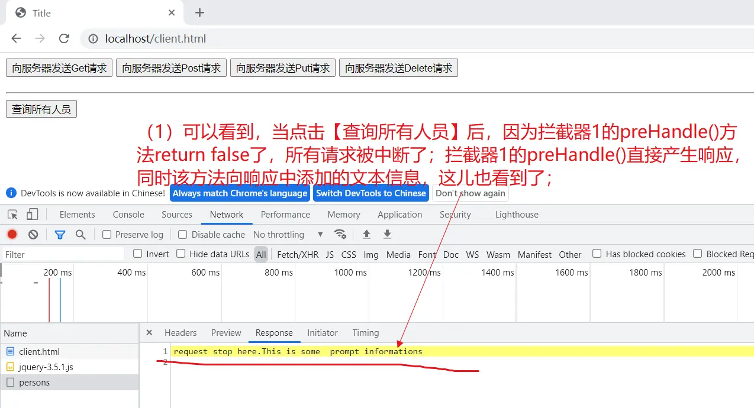The width and height of the screenshot is (754, 408).
Task: Switch to the Console panel
Action: pyautogui.click(x=128, y=215)
